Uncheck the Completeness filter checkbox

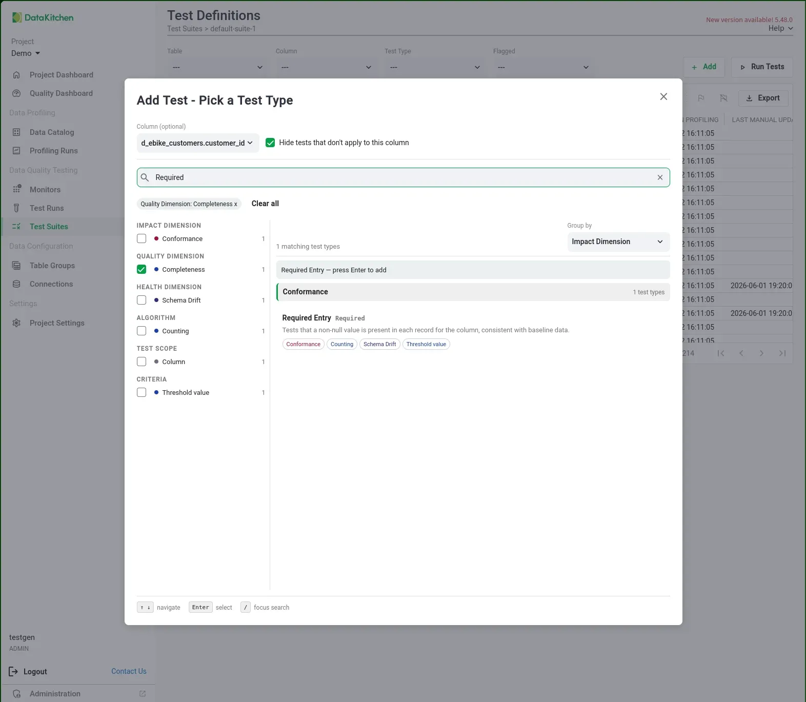coord(142,269)
